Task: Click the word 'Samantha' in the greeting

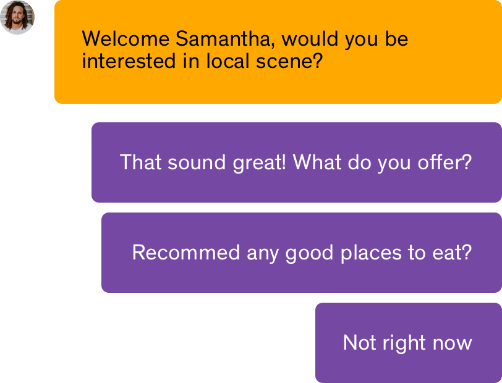Action: 226,39
